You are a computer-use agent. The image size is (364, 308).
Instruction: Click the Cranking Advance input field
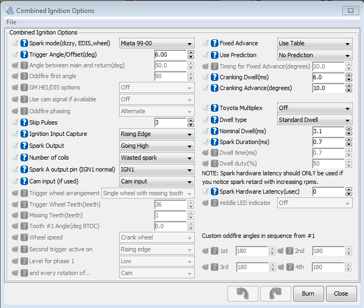[x=327, y=88]
